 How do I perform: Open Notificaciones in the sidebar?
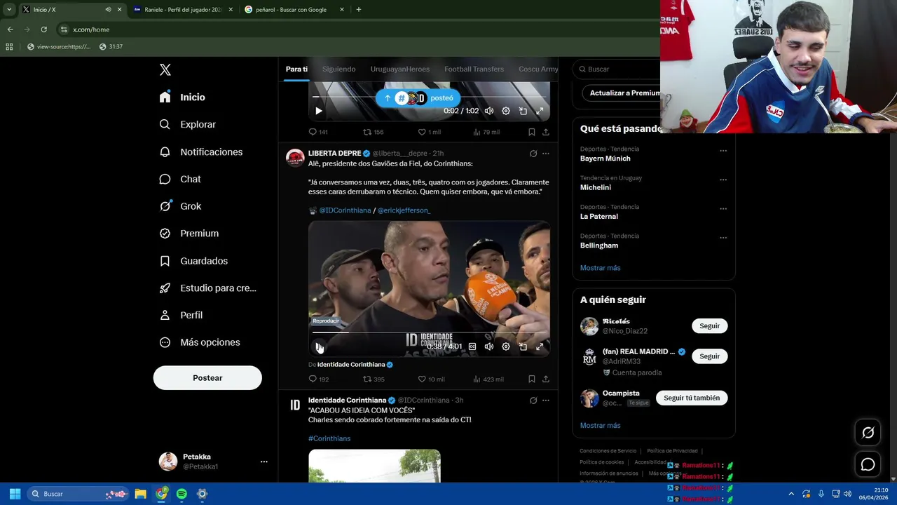tap(201, 151)
